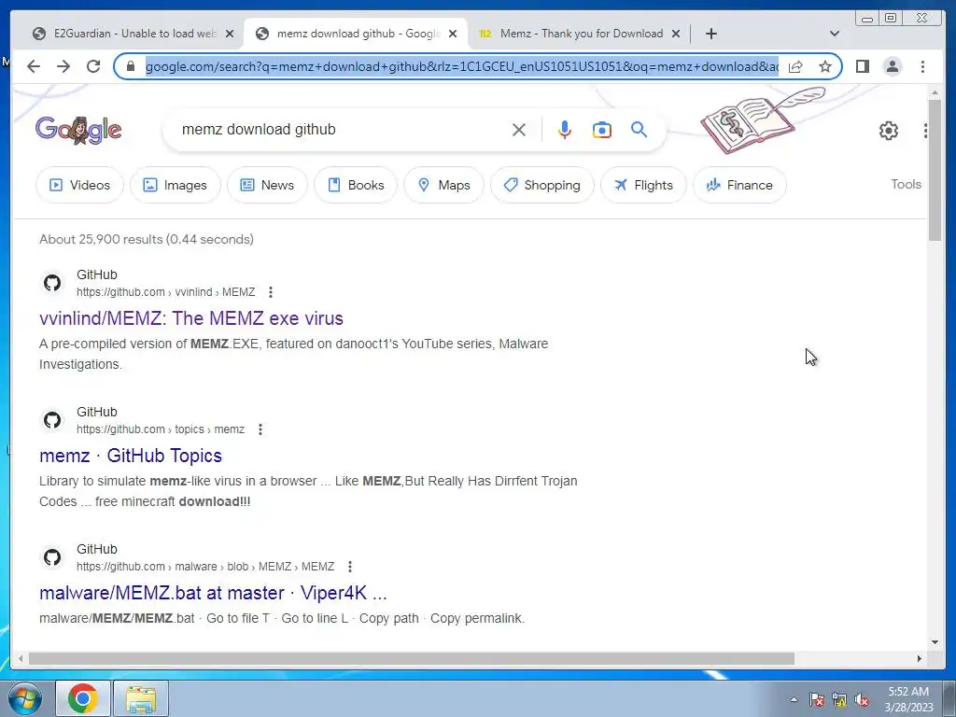Click the network tray icon

coord(839,700)
